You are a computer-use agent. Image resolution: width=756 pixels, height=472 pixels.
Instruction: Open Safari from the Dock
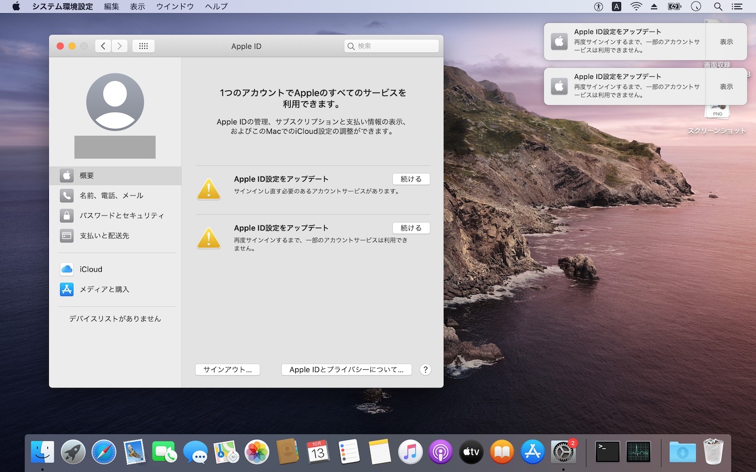pyautogui.click(x=104, y=452)
